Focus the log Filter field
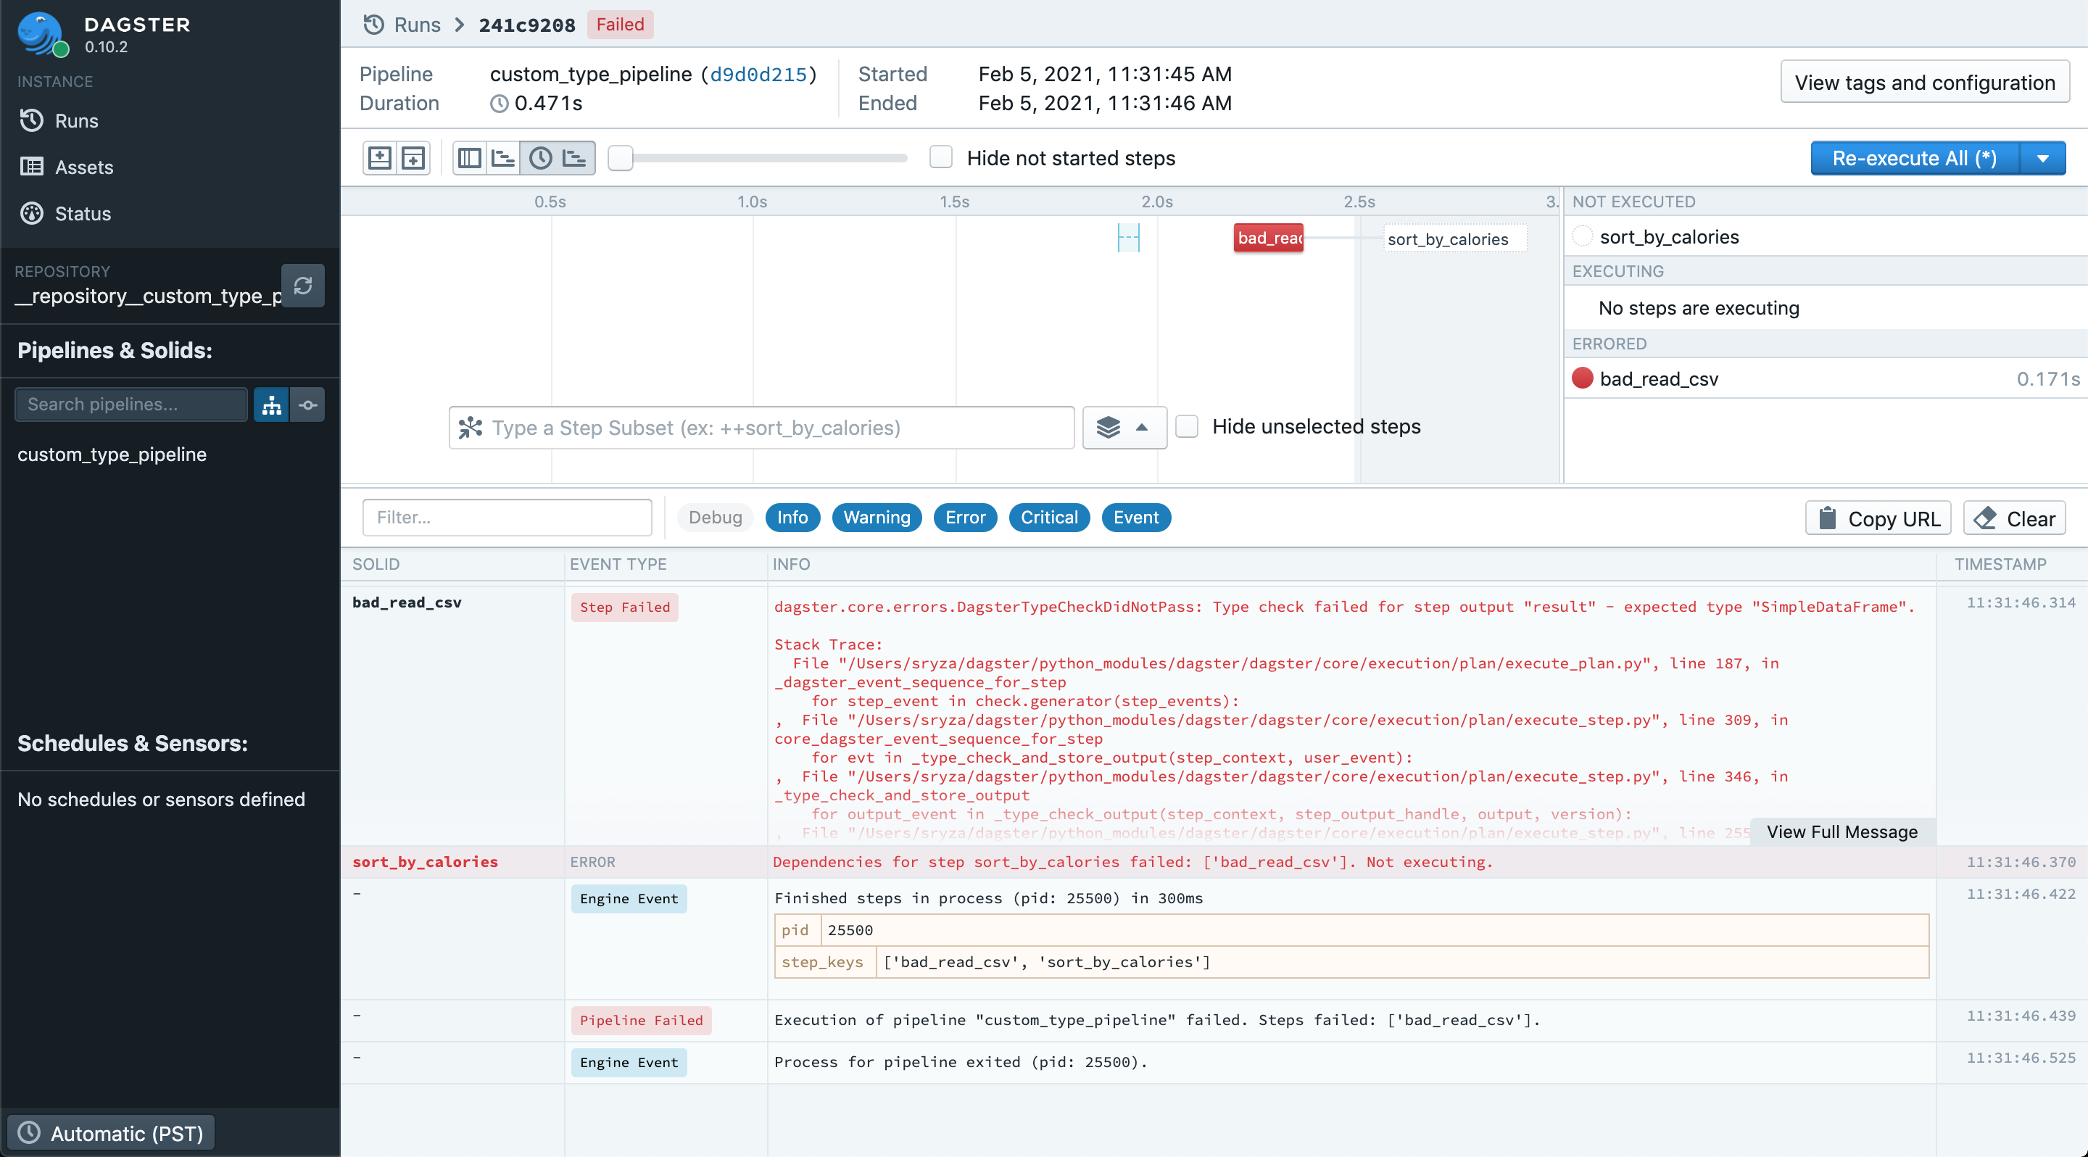The image size is (2088, 1157). tap(507, 517)
